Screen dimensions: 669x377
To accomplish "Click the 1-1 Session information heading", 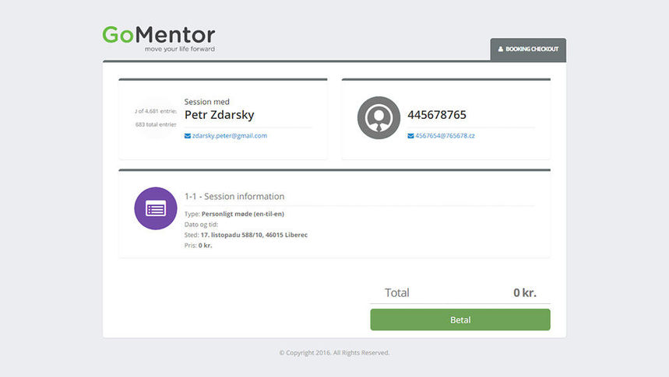I will (234, 197).
